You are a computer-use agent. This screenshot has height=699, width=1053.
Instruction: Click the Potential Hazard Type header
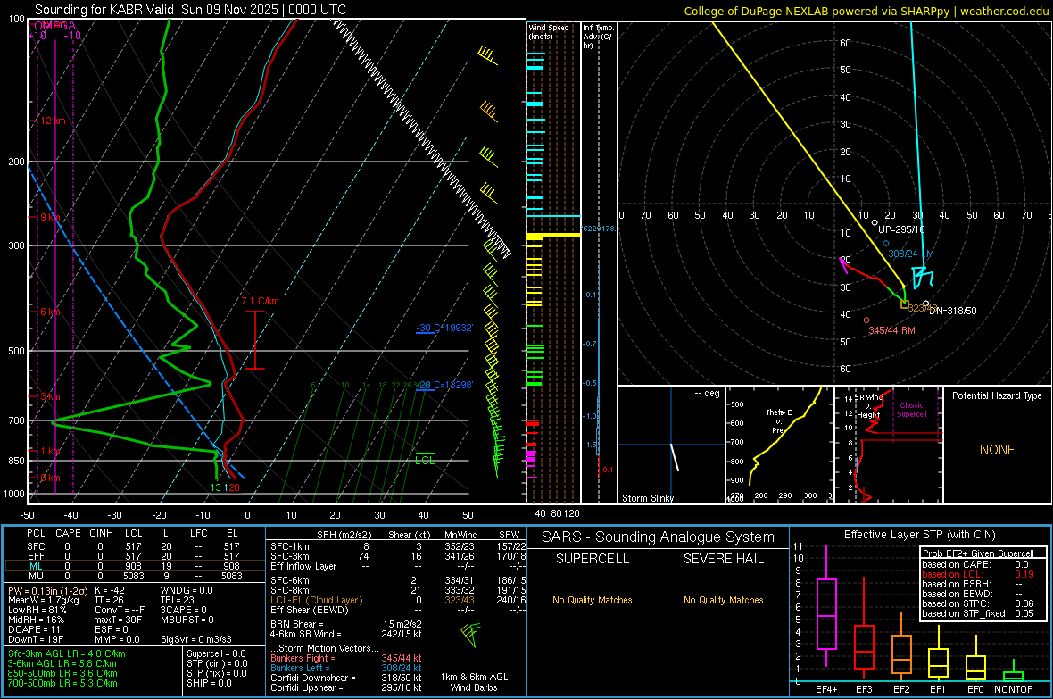pos(997,395)
